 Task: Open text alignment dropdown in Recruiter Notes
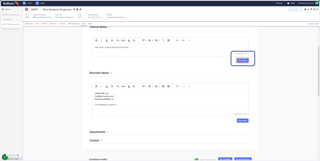144,86
